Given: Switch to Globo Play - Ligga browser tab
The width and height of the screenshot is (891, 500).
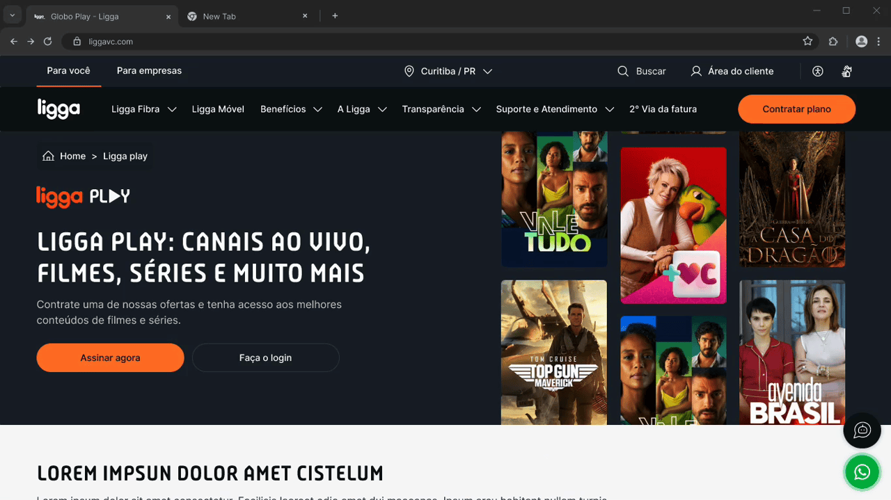Looking at the screenshot, I should click(x=103, y=16).
